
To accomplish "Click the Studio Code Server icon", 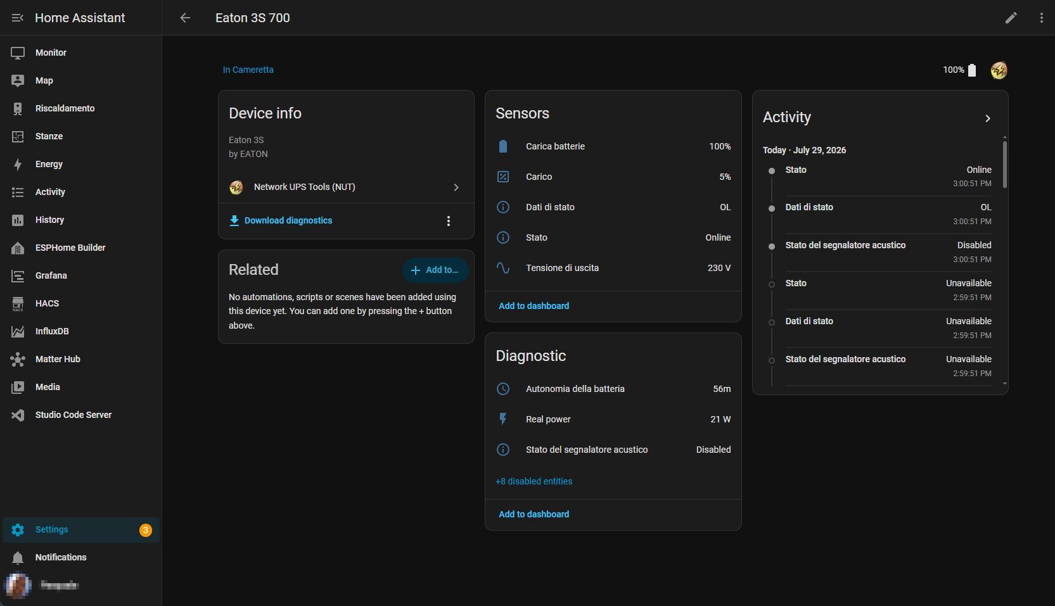I will [18, 415].
